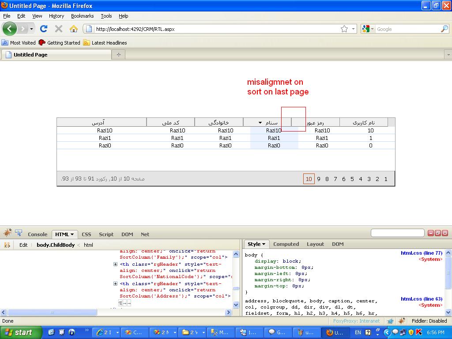Expand the NationalCode th node in the HTML tree
This screenshot has height=339, width=452.
(x=116, y=264)
